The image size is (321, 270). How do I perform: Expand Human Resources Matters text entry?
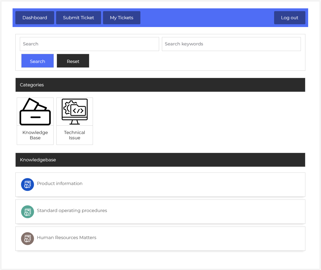67,238
